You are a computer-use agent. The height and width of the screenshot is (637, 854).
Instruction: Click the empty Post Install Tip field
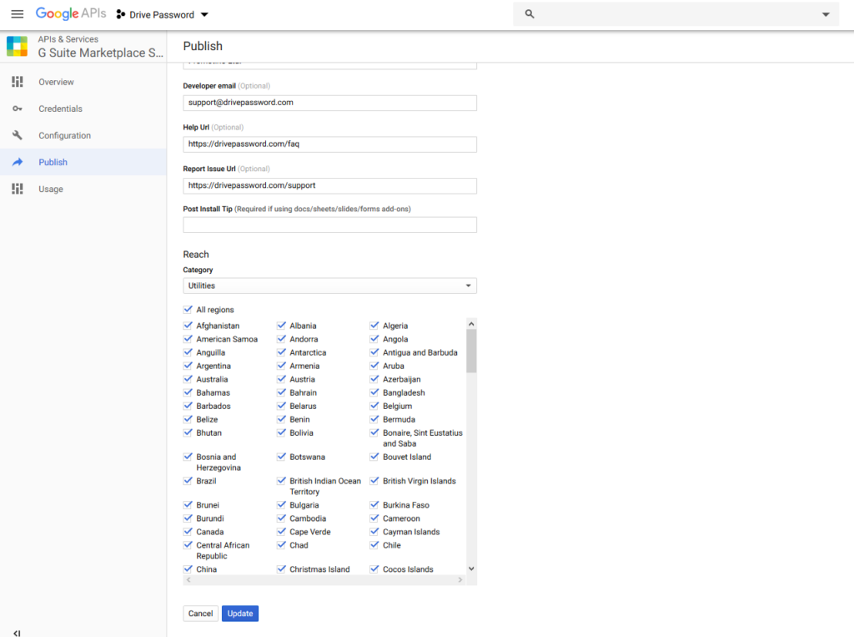click(x=329, y=225)
